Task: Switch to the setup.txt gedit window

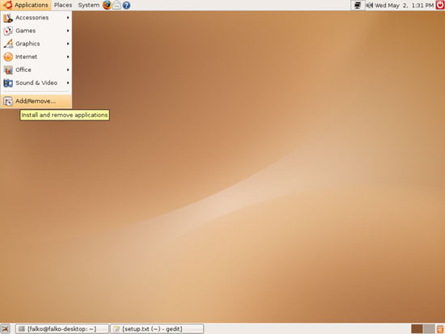Action: point(157,329)
